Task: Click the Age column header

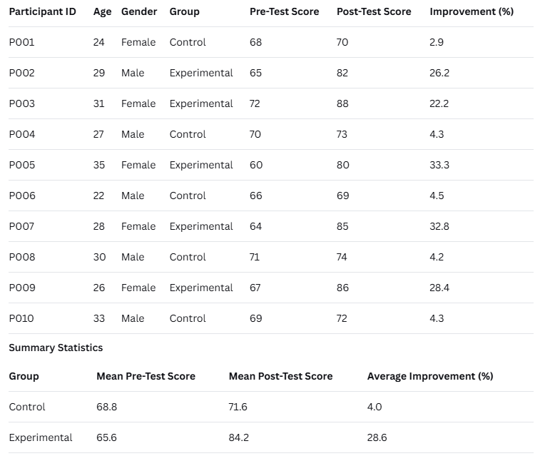Action: coord(102,11)
